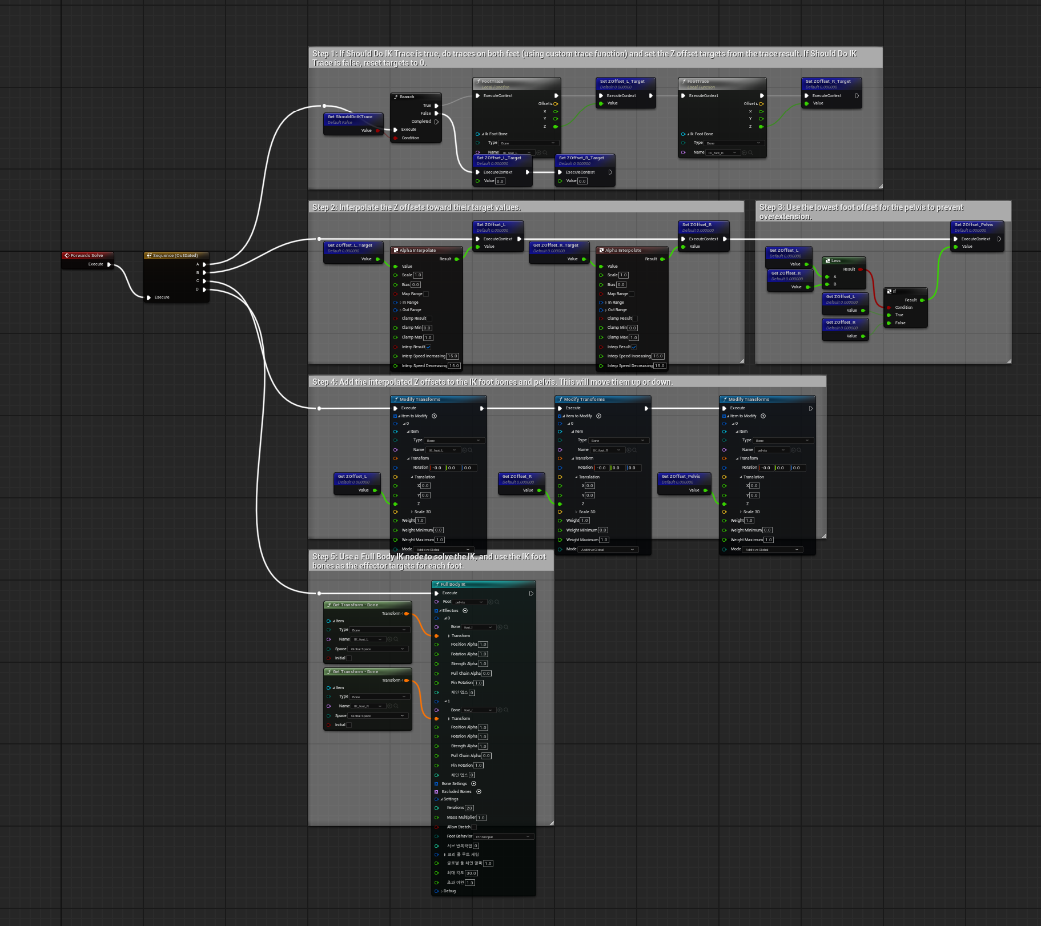The height and width of the screenshot is (926, 1041).
Task: Click the Iterations value field showing 20
Action: coord(469,808)
